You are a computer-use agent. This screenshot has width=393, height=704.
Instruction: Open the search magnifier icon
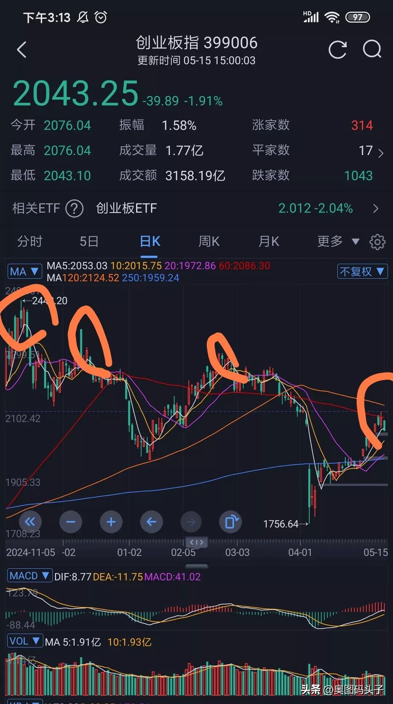[x=372, y=49]
